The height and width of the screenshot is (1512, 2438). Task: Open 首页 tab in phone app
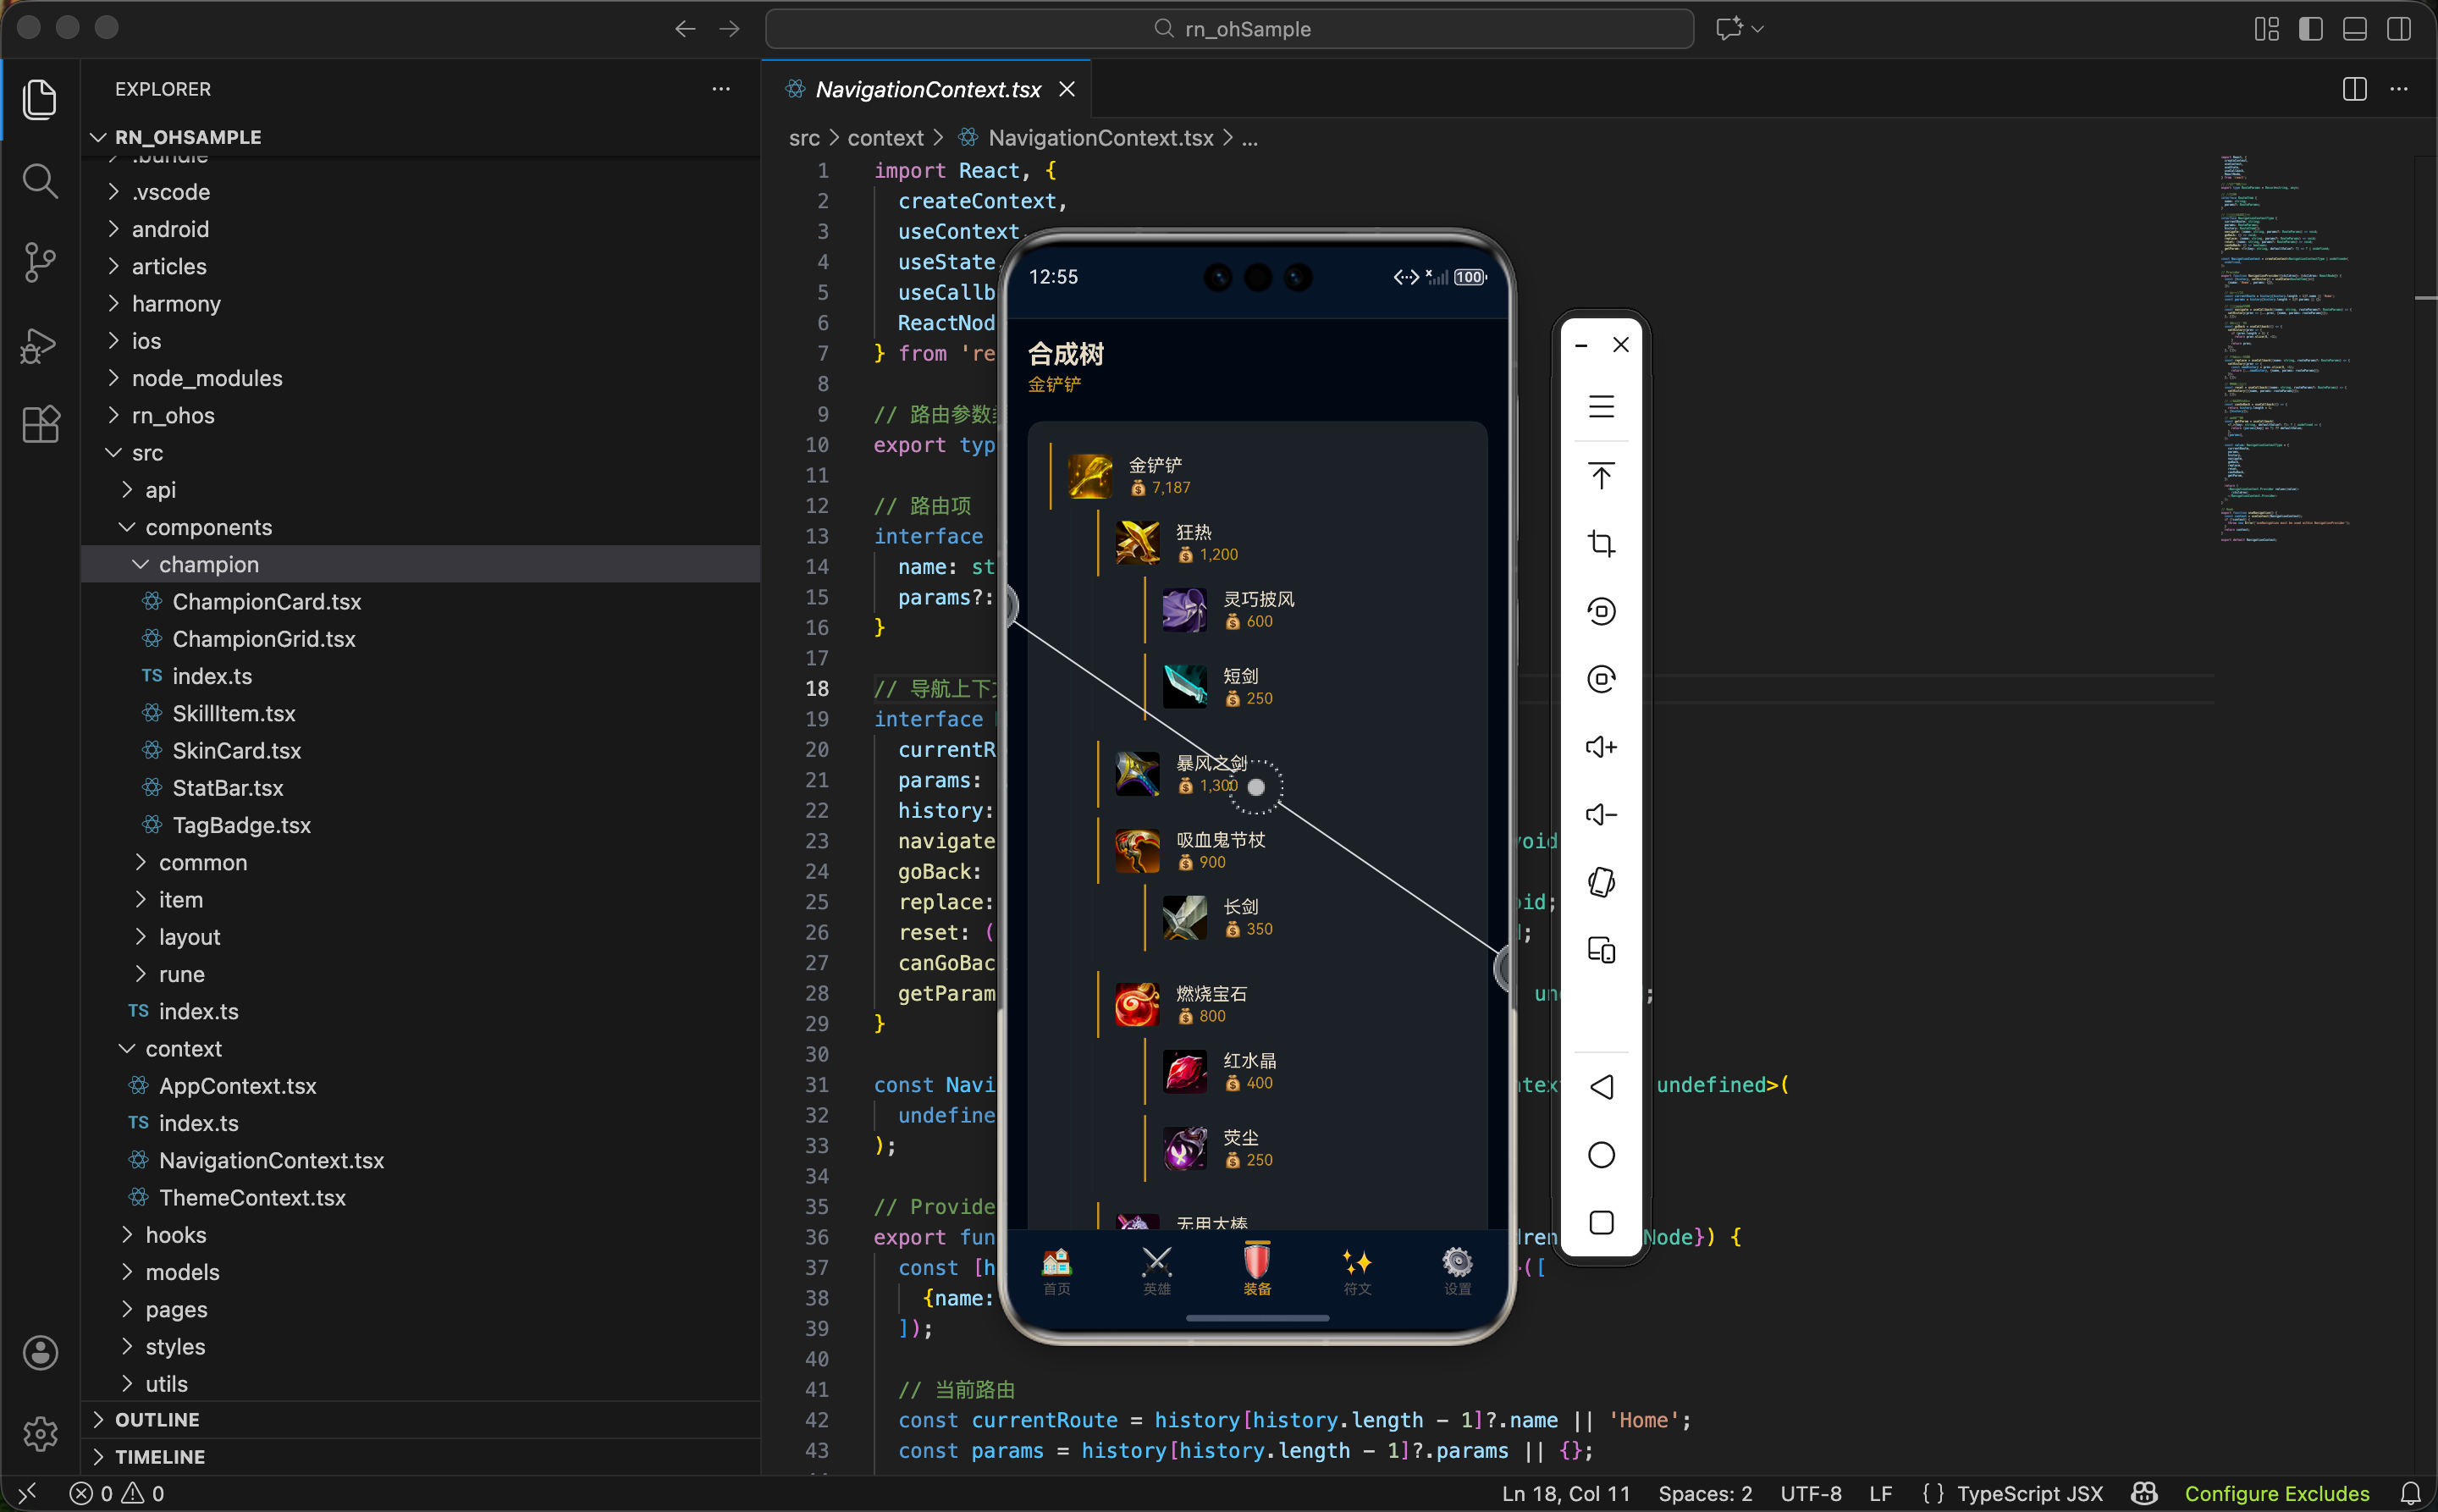pos(1057,1271)
